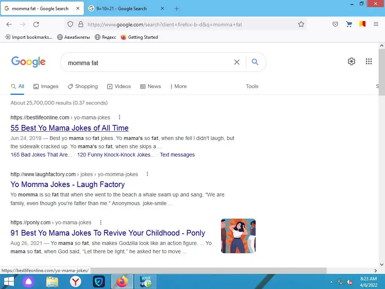The height and width of the screenshot is (289, 385).
Task: Bookmark this page with the star icon
Action: 301,24
